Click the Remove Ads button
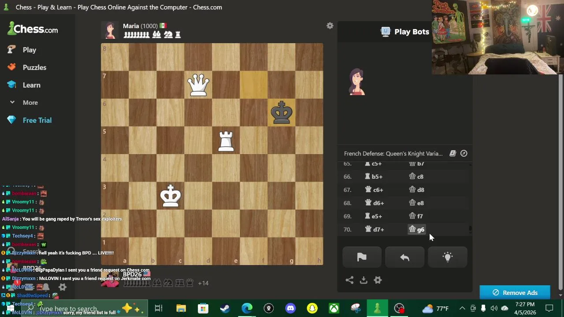Screen dimensions: 564x317 coord(515,293)
